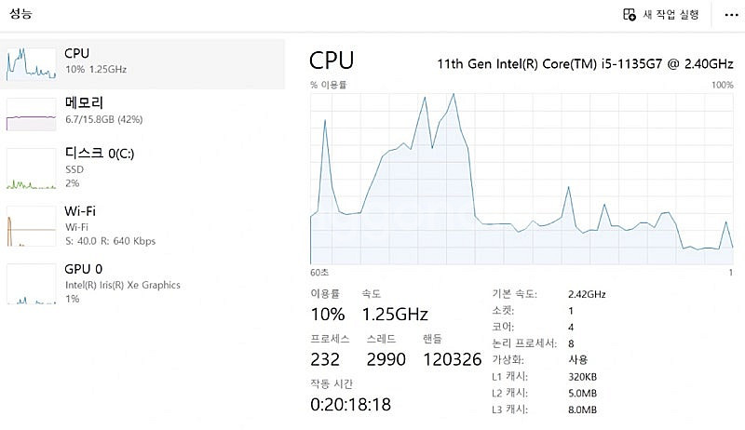Open the Disk 0 (C:) performance item
Image resolution: width=745 pixels, height=430 pixels.
point(142,168)
